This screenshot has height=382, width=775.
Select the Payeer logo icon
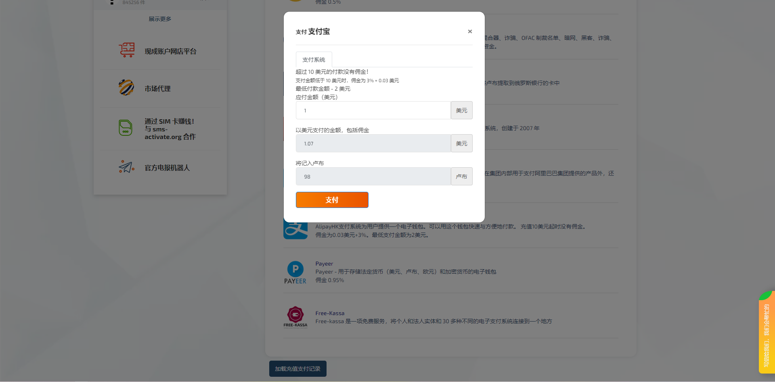click(295, 273)
